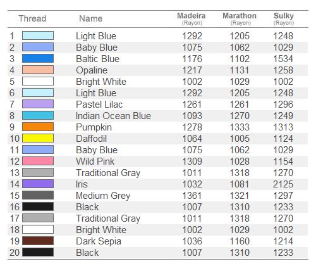Select Madeira code 1361 for Medium Grey
The height and width of the screenshot is (266, 316).
coord(192,196)
